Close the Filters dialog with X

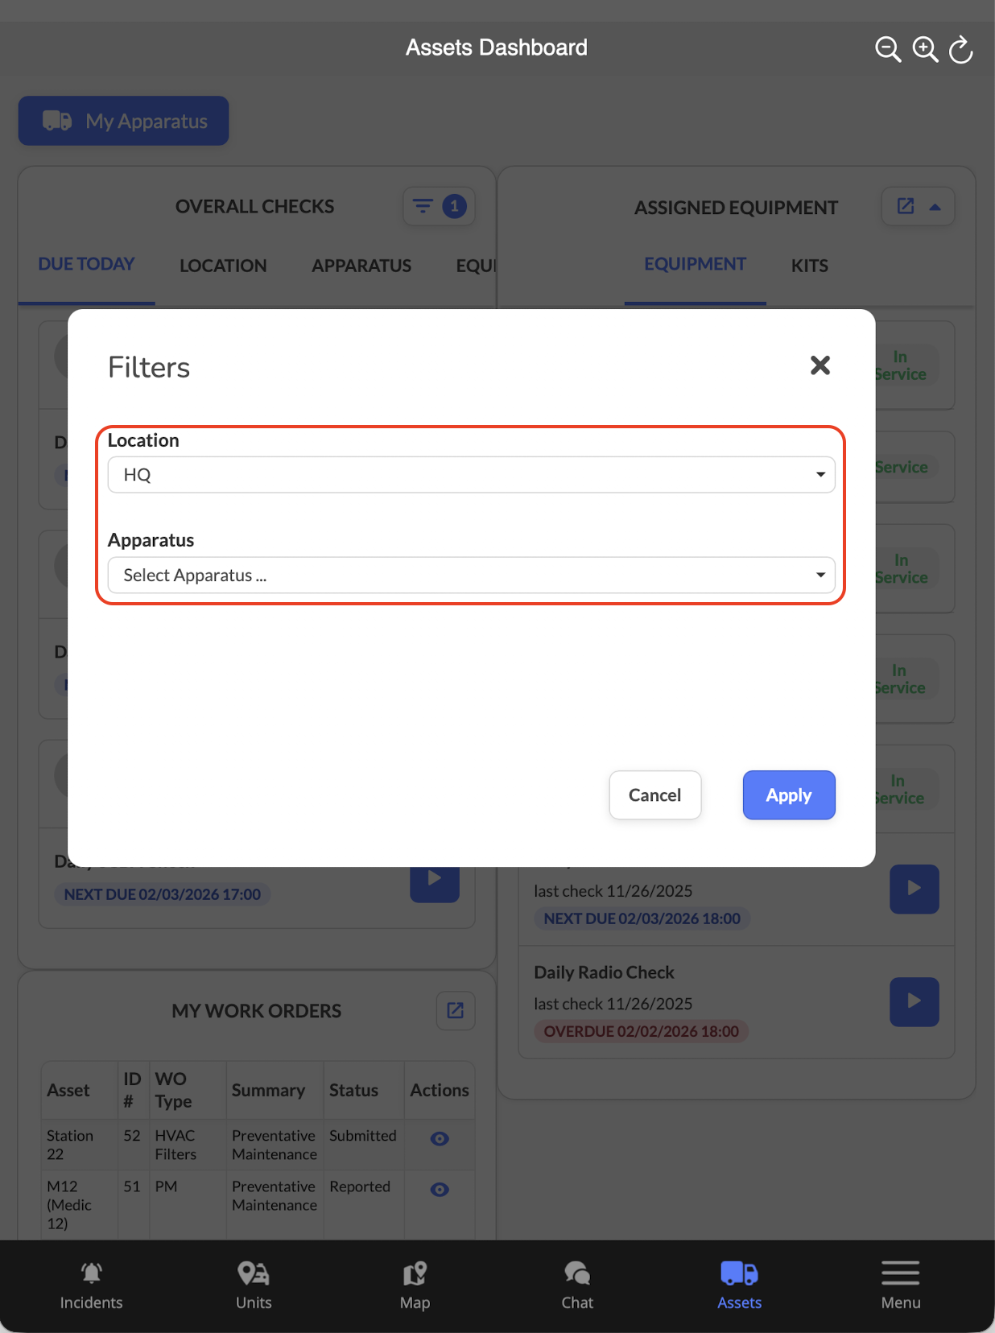pos(820,365)
